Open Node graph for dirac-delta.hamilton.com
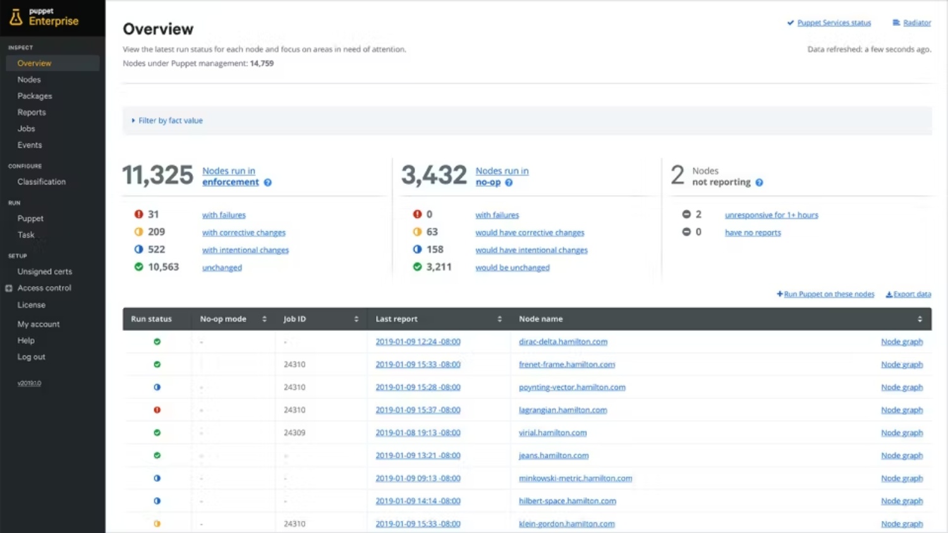Viewport: 948px width, 533px height. [x=902, y=342]
